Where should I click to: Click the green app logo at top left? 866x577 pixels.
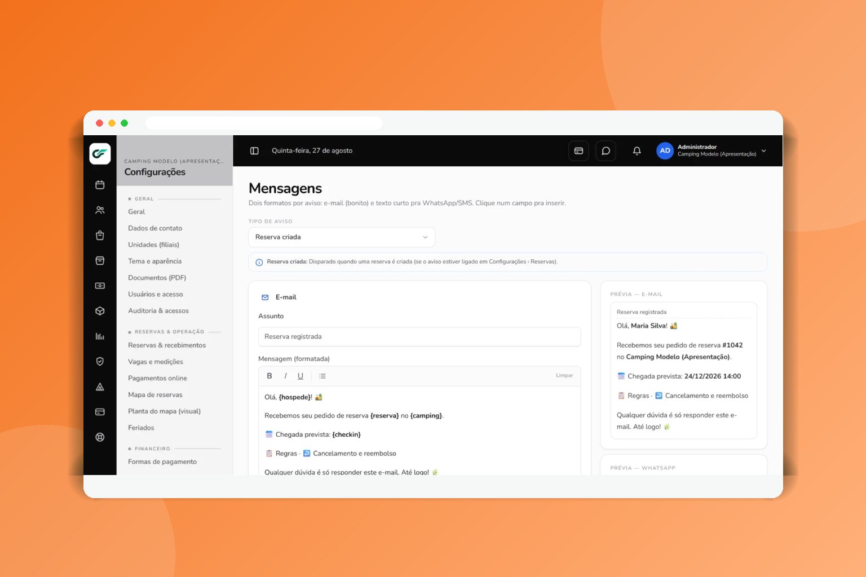[100, 153]
